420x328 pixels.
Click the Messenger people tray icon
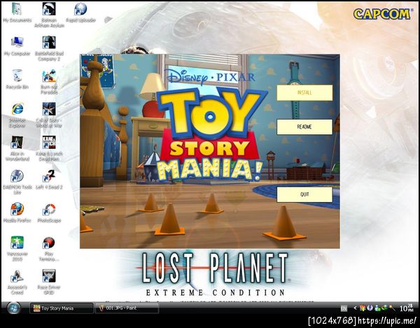377,308
